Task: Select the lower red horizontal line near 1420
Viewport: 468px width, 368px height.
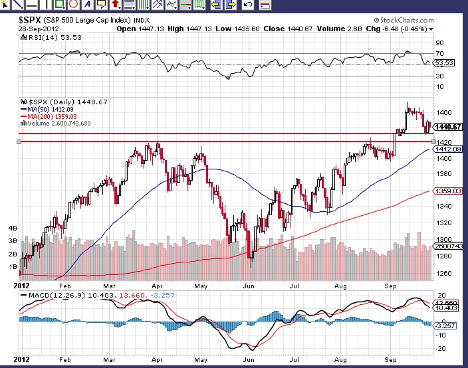Action: [226, 141]
